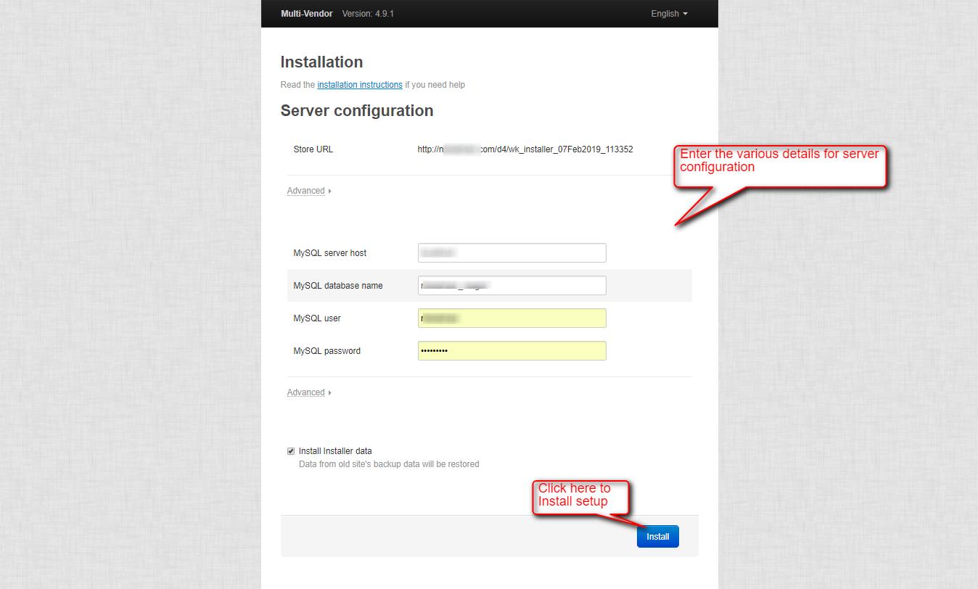
Task: Select the Store URL value text
Action: 525,149
